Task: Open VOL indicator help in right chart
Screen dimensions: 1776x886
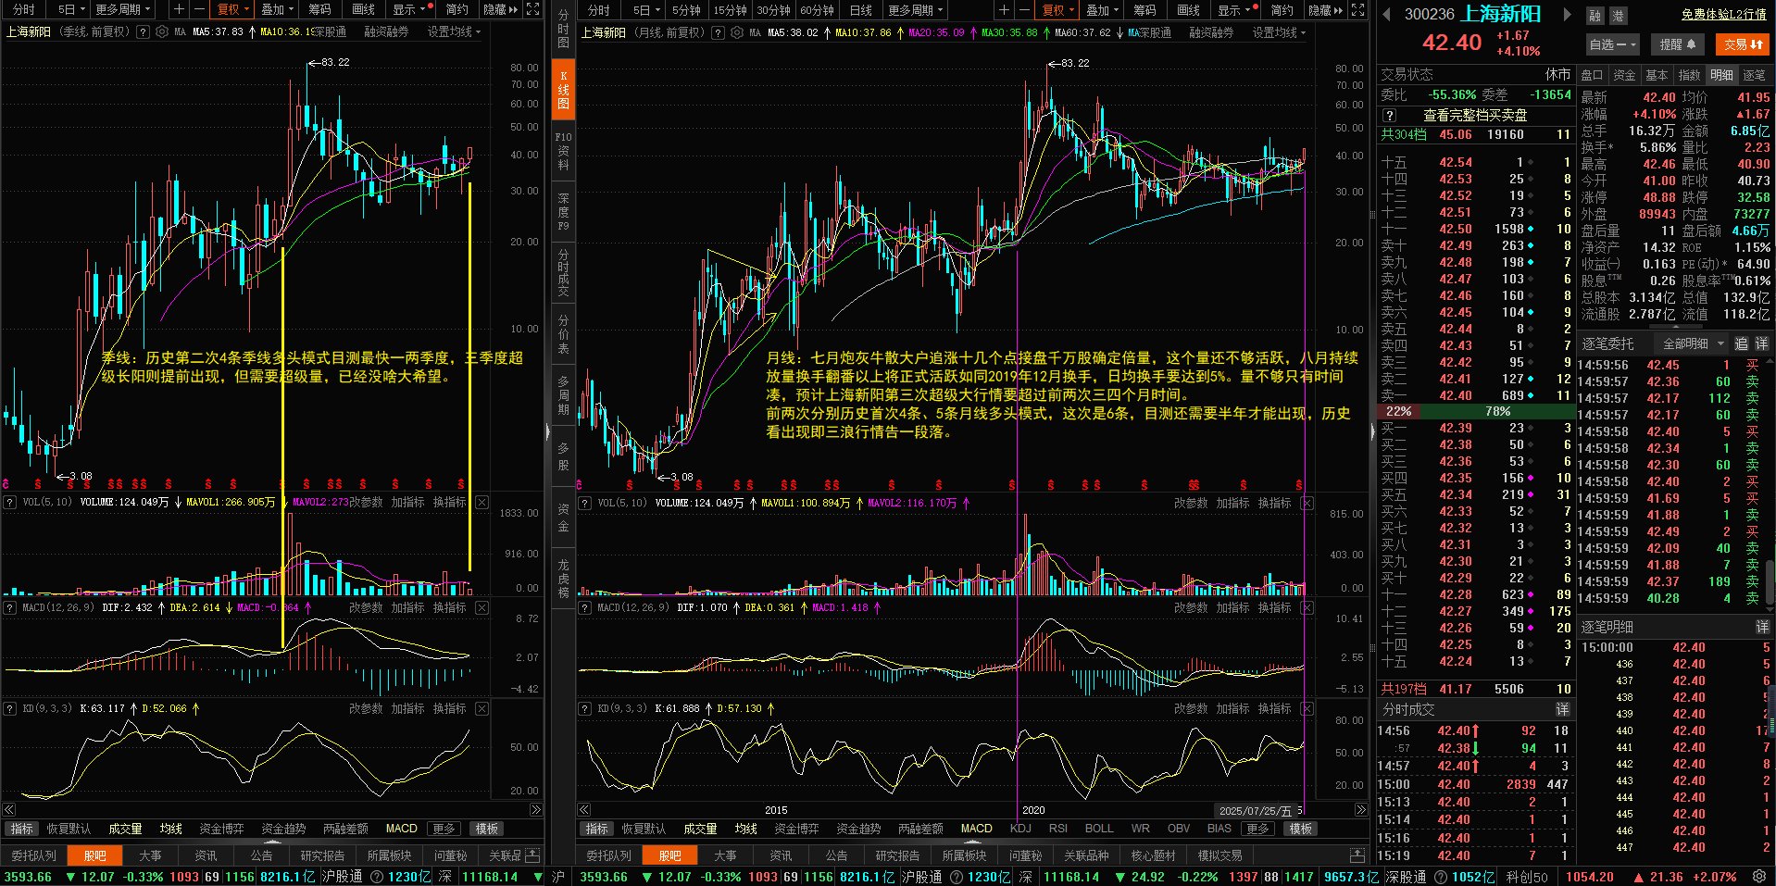Action: [x=585, y=503]
